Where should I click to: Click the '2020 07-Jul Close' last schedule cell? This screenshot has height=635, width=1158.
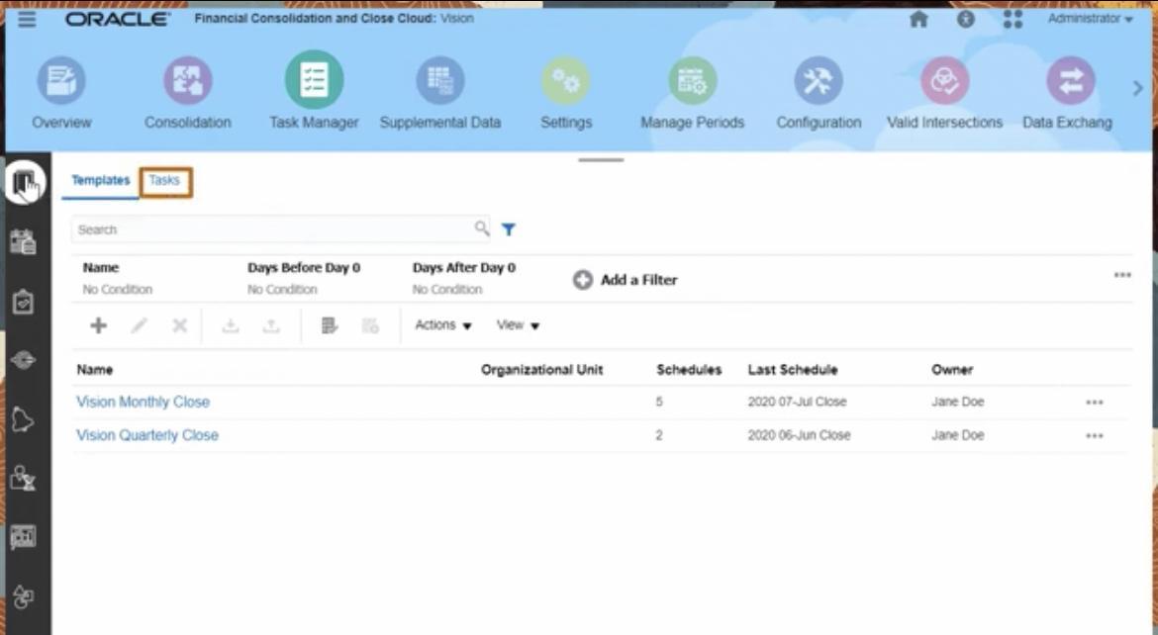click(797, 402)
